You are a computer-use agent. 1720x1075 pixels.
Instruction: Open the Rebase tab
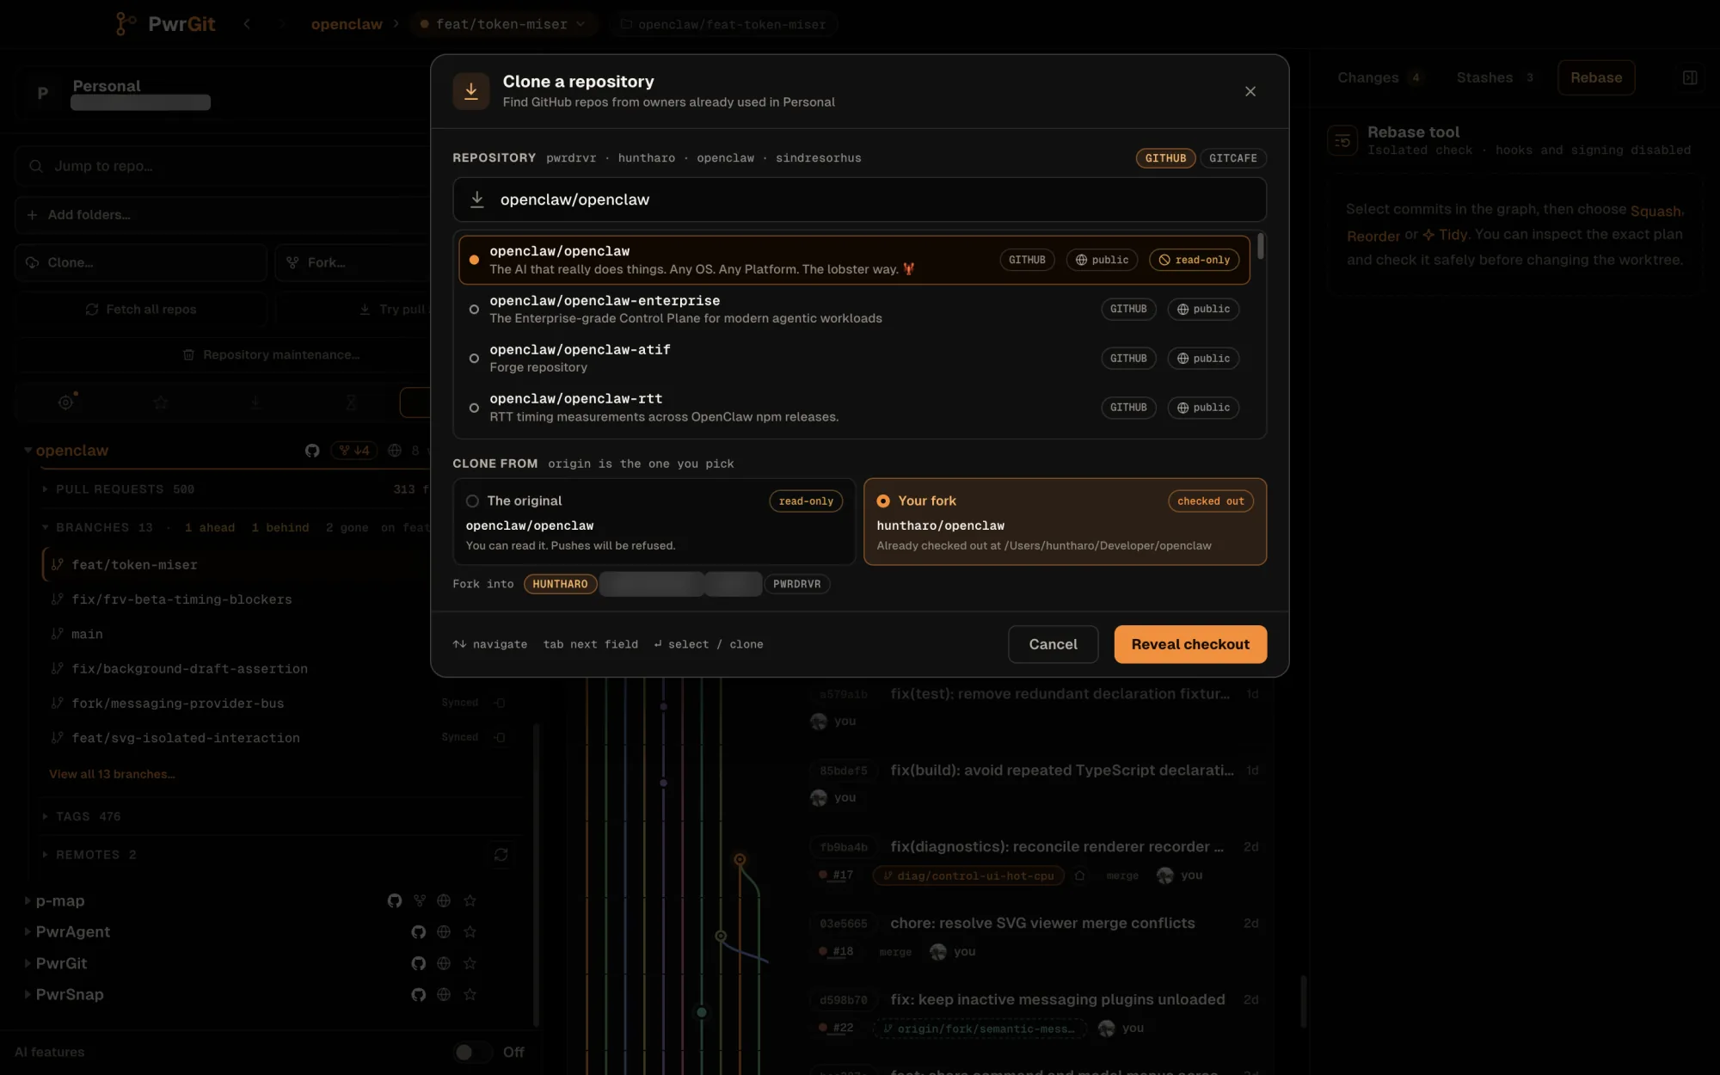pyautogui.click(x=1596, y=77)
